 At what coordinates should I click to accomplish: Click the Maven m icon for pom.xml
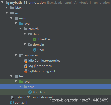(12, 103)
